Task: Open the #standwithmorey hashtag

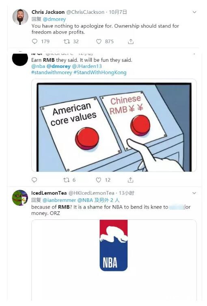Action: click(x=52, y=72)
